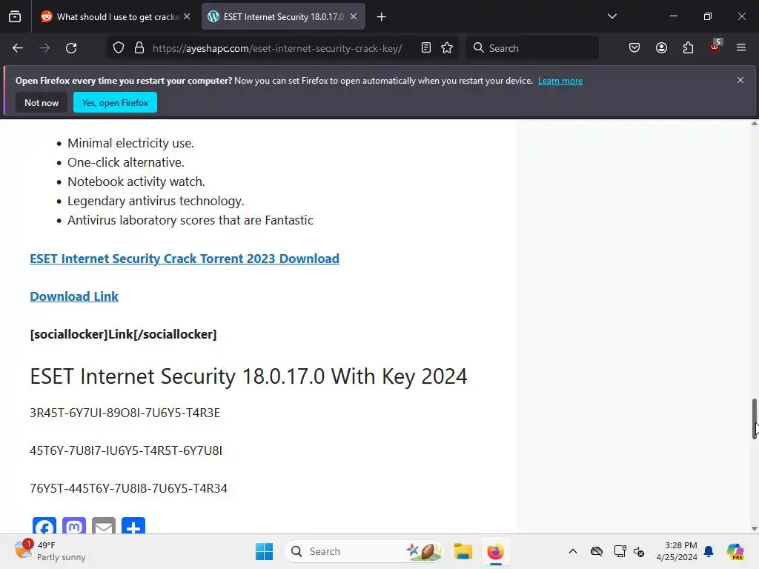Viewport: 759px width, 569px height.
Task: Open muted volume icon in tray
Action: point(638,551)
